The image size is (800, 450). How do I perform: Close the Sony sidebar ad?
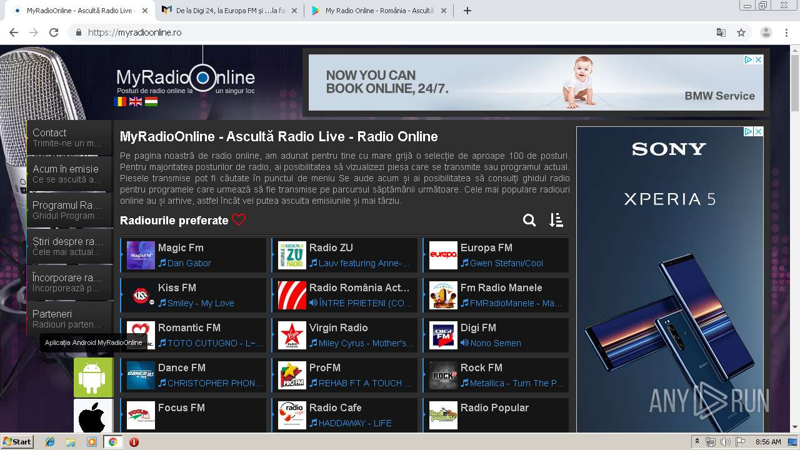coord(758,132)
